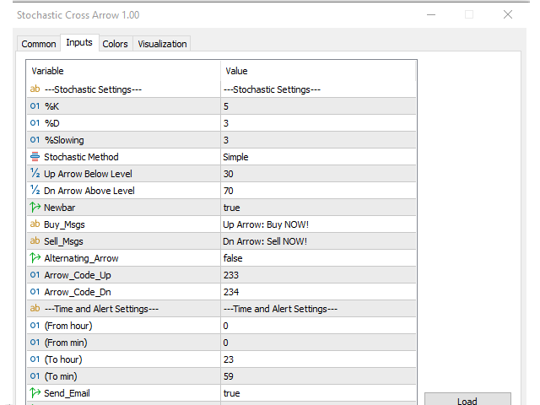The height and width of the screenshot is (405, 540).
Task: Select the Arrow_Code_Up variable name
Action: tap(78, 275)
